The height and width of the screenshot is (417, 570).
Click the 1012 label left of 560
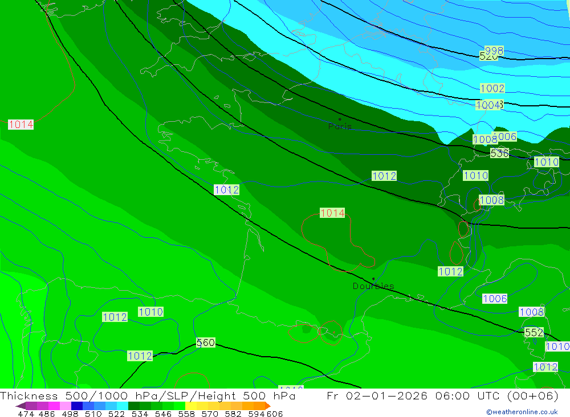click(140, 356)
